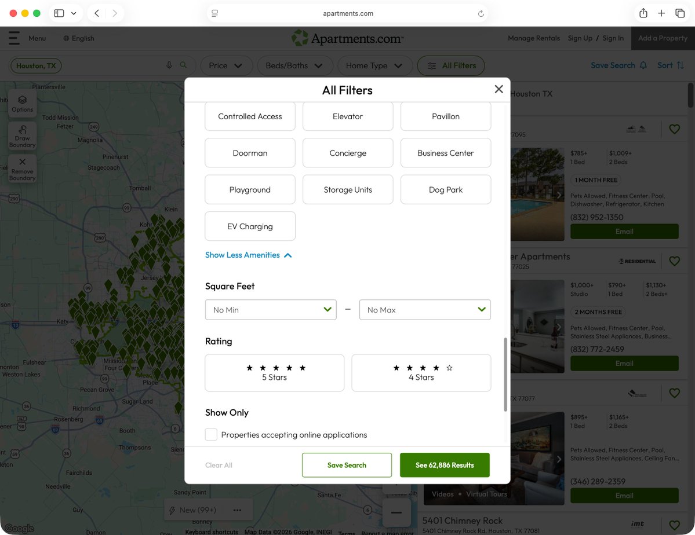Select the Draw Boundary map tool
The height and width of the screenshot is (535, 695).
tap(22, 137)
